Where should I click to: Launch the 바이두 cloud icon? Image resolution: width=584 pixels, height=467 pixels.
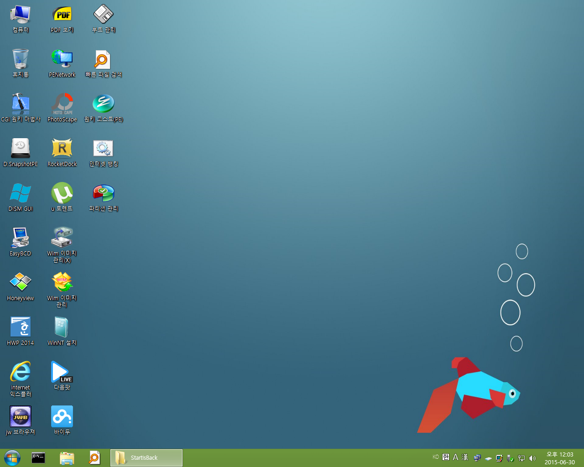[x=62, y=420]
